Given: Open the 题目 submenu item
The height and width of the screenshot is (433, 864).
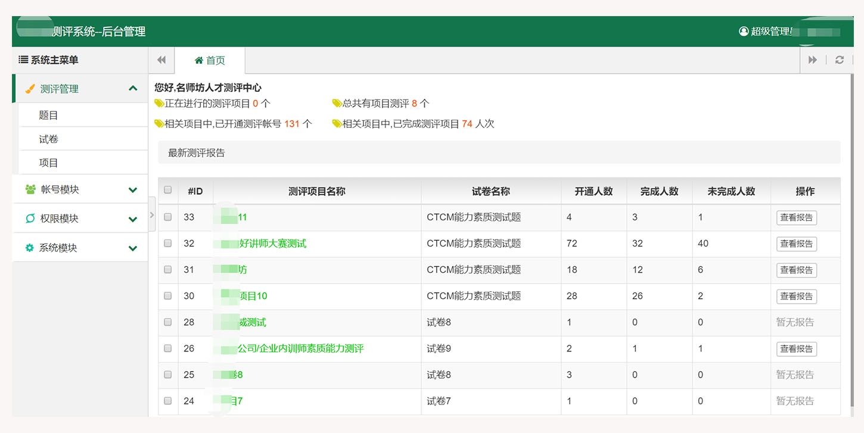Looking at the screenshot, I should click(49, 116).
